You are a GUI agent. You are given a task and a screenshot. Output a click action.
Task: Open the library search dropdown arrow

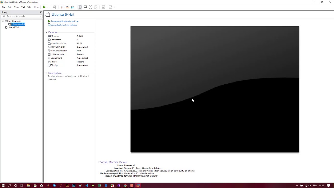41,16
